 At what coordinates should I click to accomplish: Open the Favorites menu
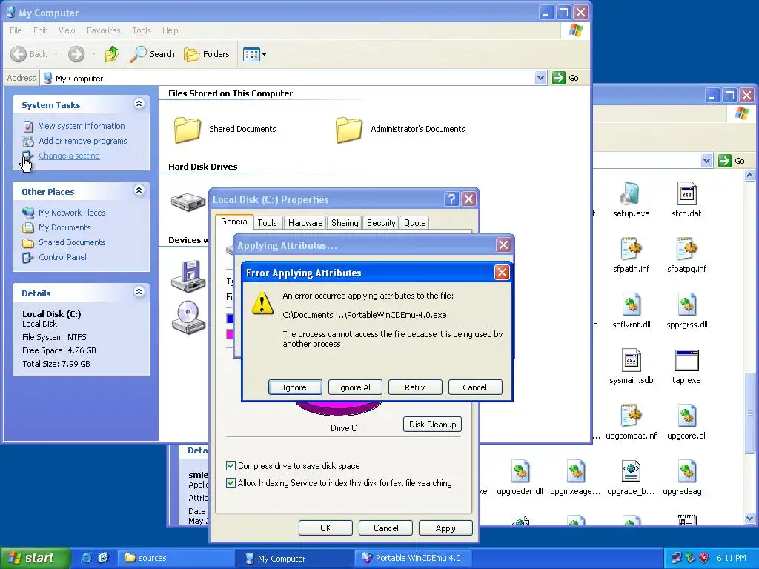[104, 30]
